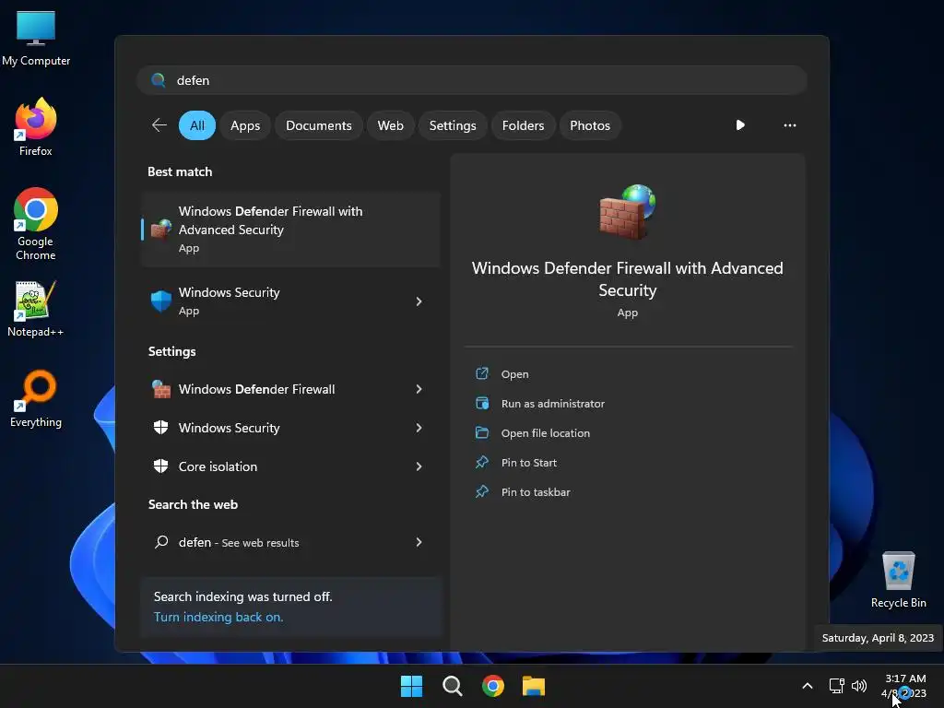This screenshot has width=944, height=708.
Task: Click Run as administrator action
Action: [x=553, y=404]
